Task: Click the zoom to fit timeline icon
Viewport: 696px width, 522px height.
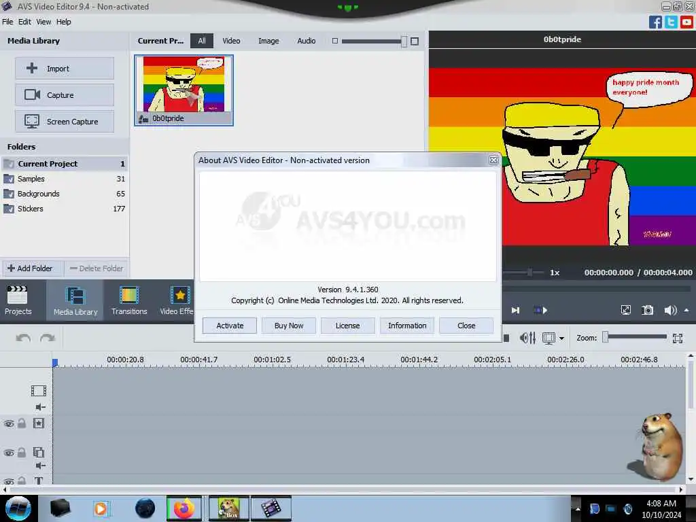Action: [x=678, y=338]
